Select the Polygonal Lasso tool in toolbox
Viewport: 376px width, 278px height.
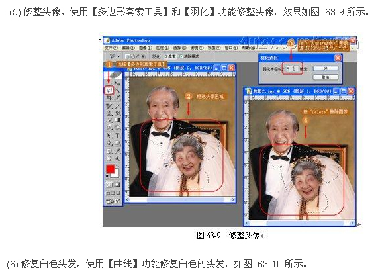(x=109, y=91)
